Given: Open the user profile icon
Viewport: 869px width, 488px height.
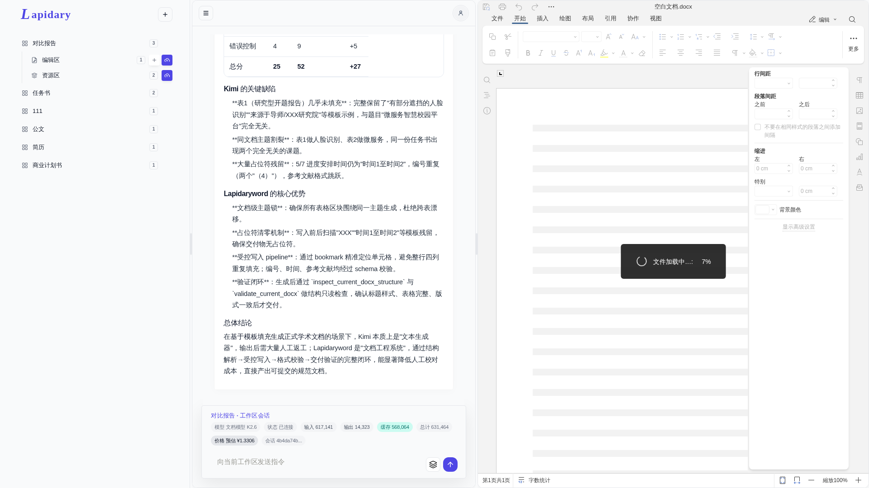Looking at the screenshot, I should tap(461, 13).
